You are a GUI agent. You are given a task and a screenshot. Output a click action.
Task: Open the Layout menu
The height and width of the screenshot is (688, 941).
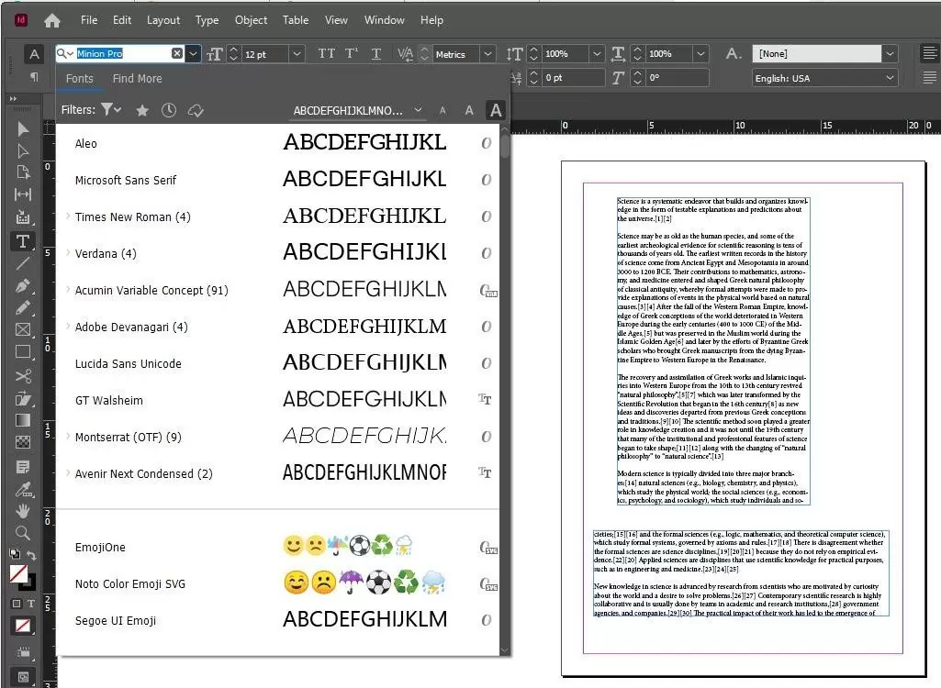pyautogui.click(x=163, y=20)
